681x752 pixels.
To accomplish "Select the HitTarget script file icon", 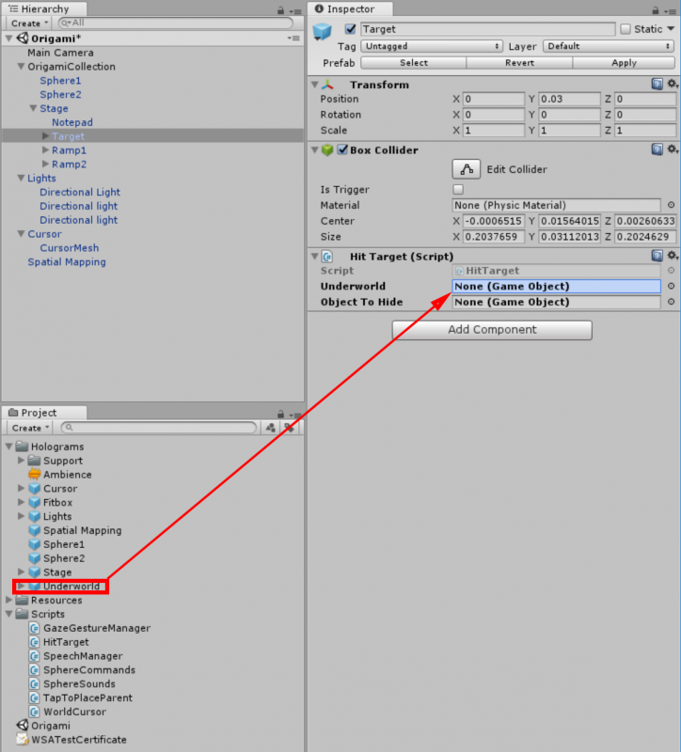I will pos(35,642).
